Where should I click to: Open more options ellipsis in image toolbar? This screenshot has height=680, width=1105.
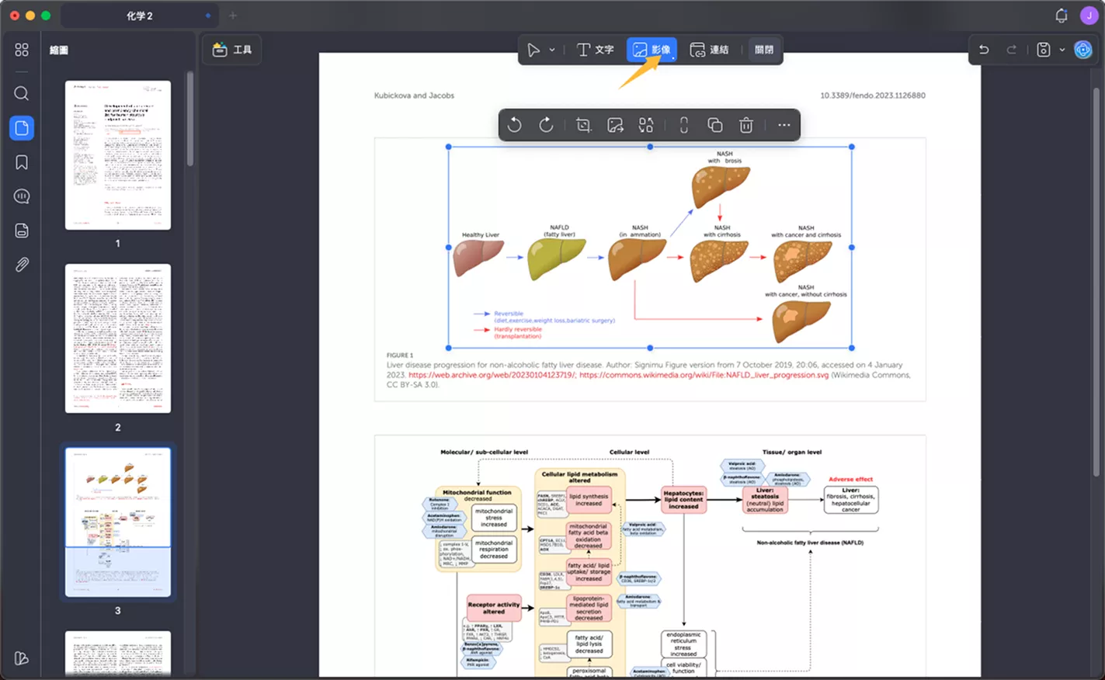(784, 125)
